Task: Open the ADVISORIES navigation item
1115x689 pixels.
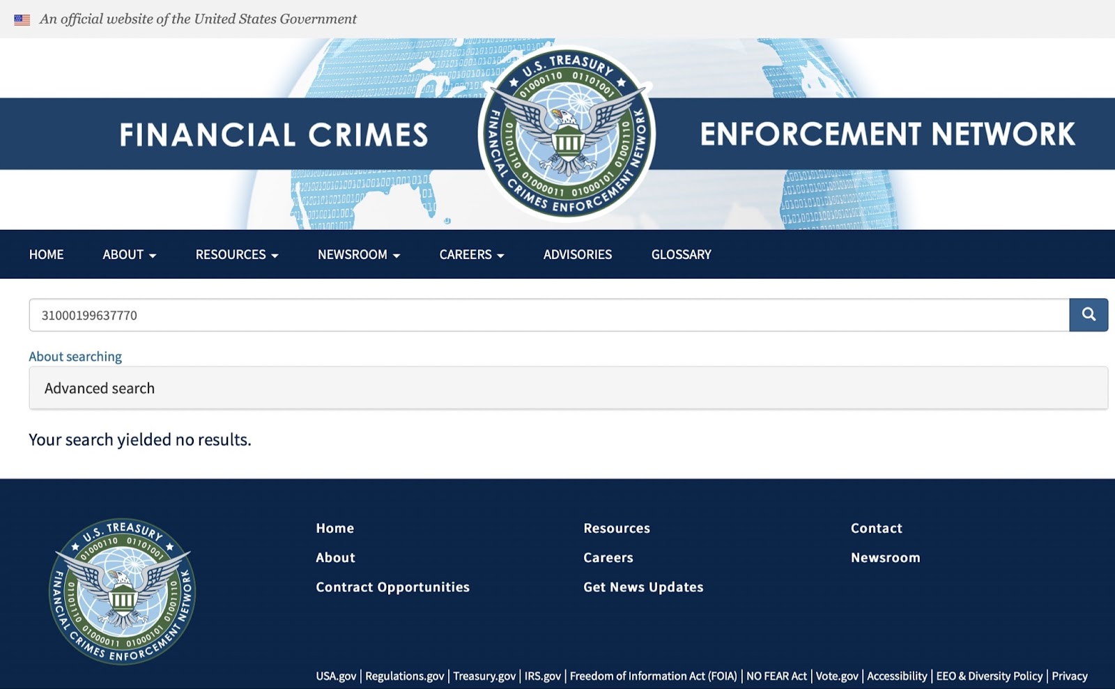Action: click(578, 254)
